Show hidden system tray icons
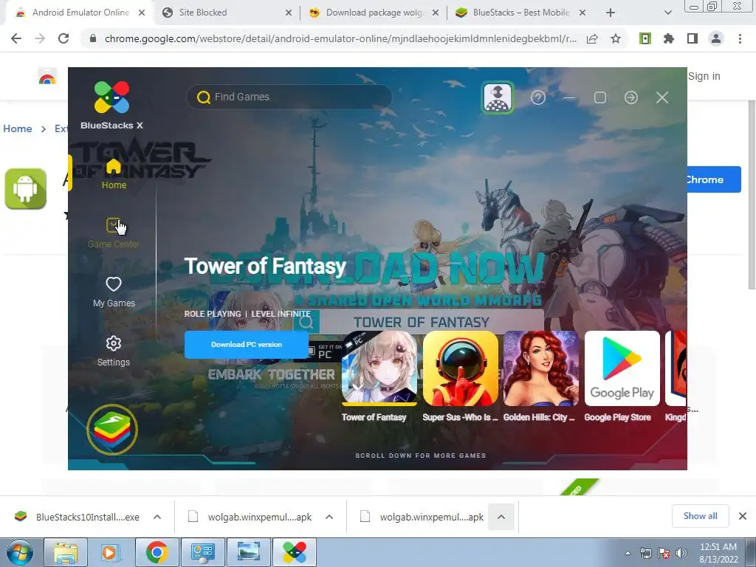The width and height of the screenshot is (756, 567). [x=628, y=553]
